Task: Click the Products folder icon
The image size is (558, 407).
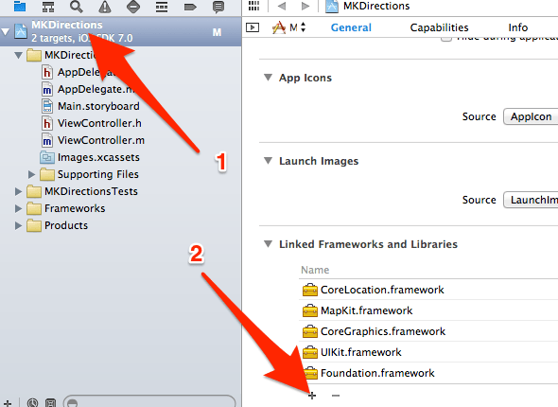Action: [34, 226]
